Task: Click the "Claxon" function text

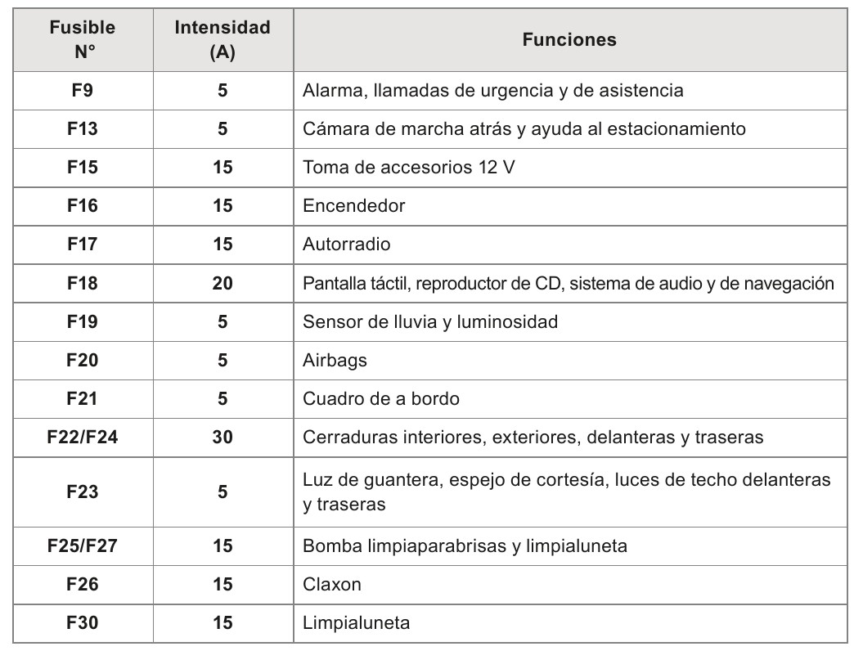Action: coord(332,584)
